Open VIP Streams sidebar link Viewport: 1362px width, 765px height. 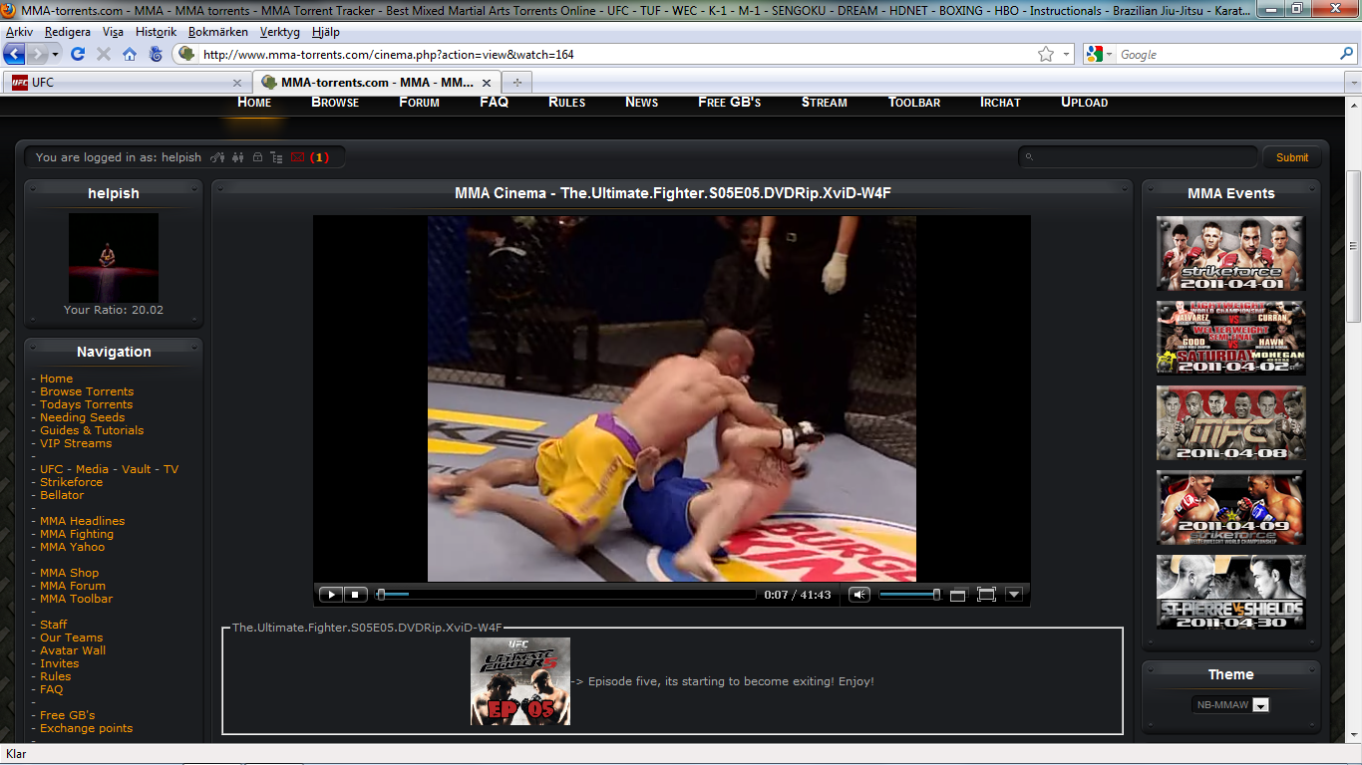(x=76, y=443)
